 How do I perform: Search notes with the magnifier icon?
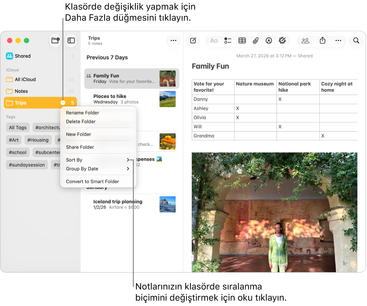(356, 40)
